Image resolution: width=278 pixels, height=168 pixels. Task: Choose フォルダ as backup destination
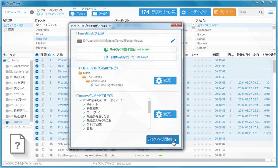click(101, 14)
